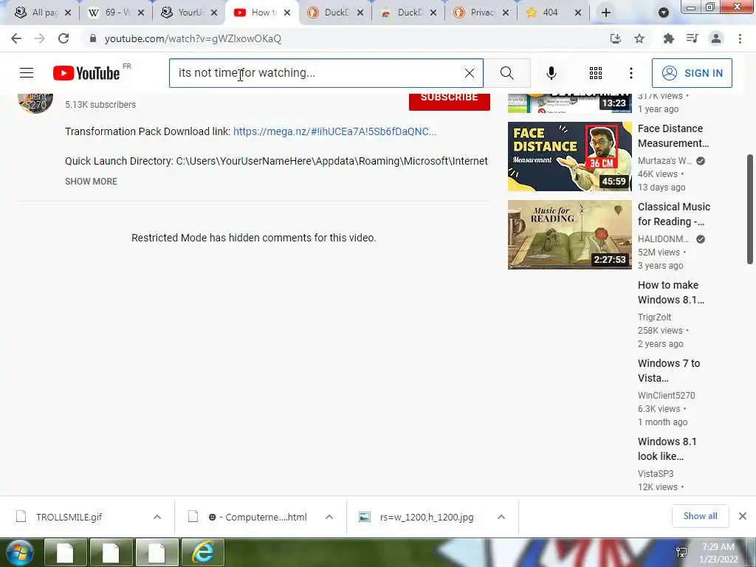Image resolution: width=756 pixels, height=567 pixels.
Task: Go back to the previous page
Action: tap(16, 38)
